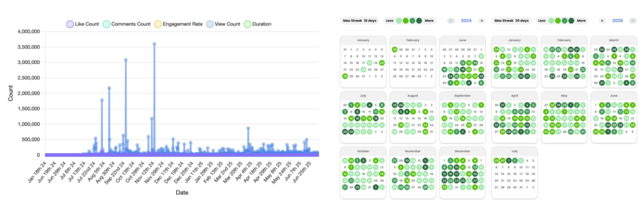
Task: Toggle the Duration legend series
Action: pyautogui.click(x=258, y=24)
